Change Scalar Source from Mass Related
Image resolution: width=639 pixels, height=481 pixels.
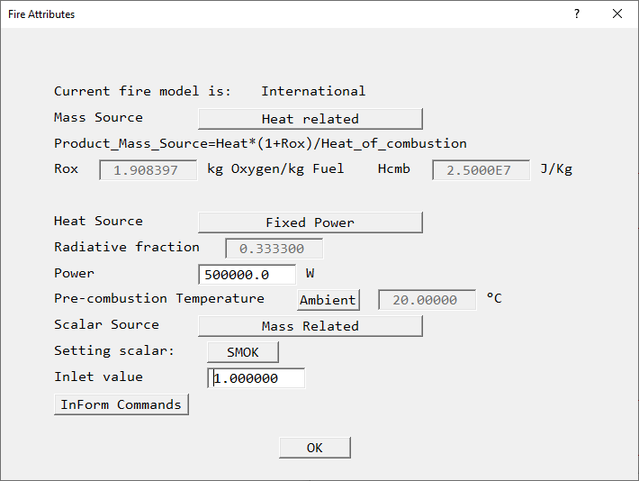pos(310,326)
